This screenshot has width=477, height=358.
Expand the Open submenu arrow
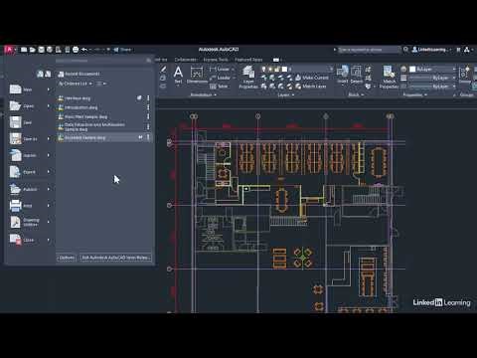[49, 106]
